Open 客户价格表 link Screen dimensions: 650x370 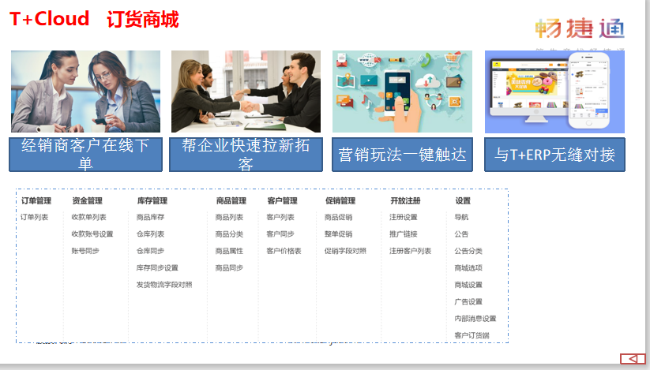(284, 251)
